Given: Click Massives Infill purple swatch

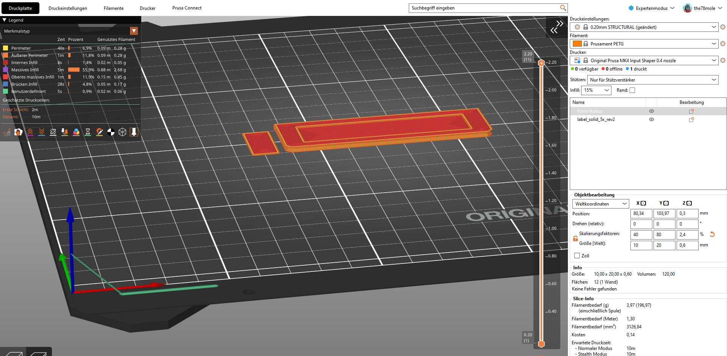Looking at the screenshot, I should (x=6, y=70).
